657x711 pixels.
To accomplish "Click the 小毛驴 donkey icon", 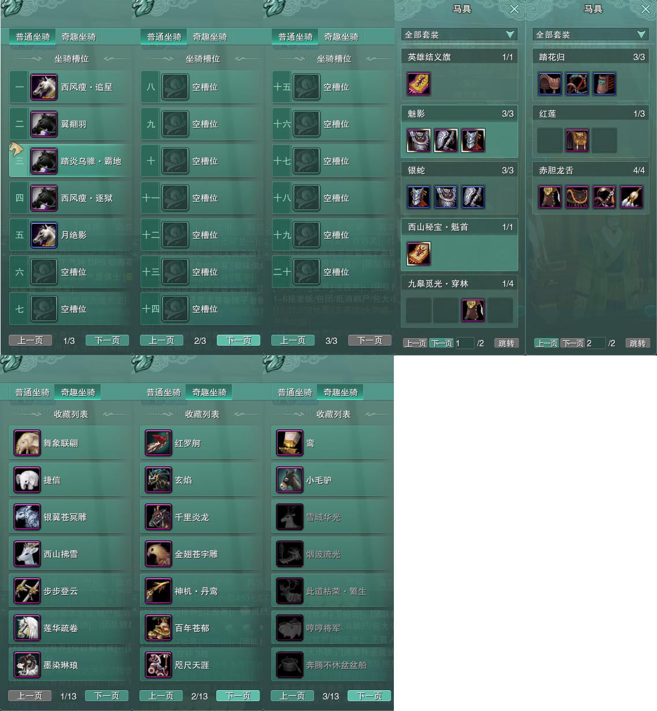I will 290,480.
